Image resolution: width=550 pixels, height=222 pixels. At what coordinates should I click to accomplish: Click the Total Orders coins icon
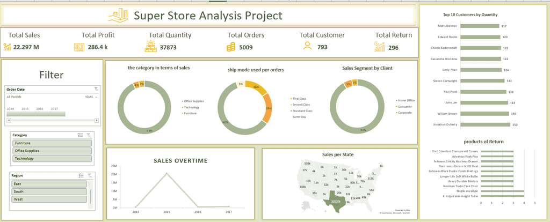231,47
